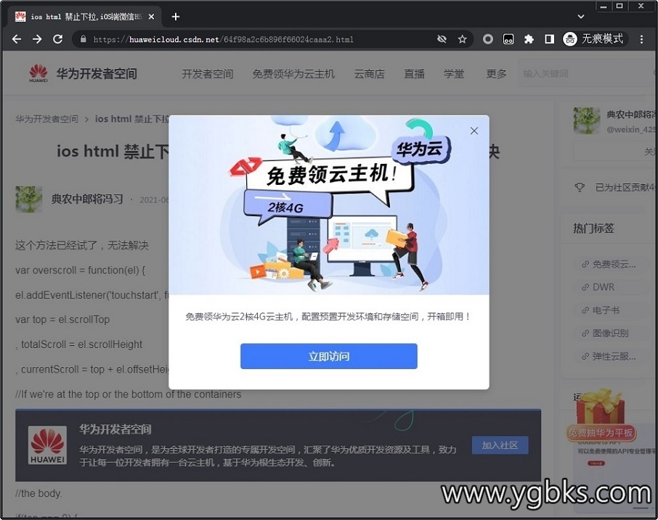This screenshot has height=520, width=658.
Task: Click the 免费抽华为平板 gift box
Action: [601, 415]
